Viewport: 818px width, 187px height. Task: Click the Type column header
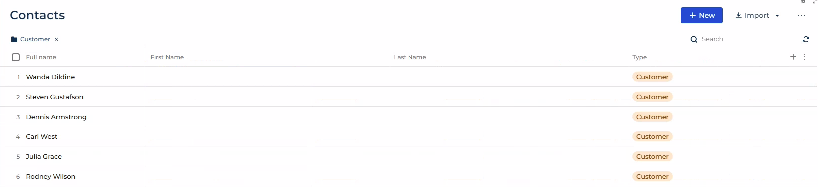pos(639,57)
